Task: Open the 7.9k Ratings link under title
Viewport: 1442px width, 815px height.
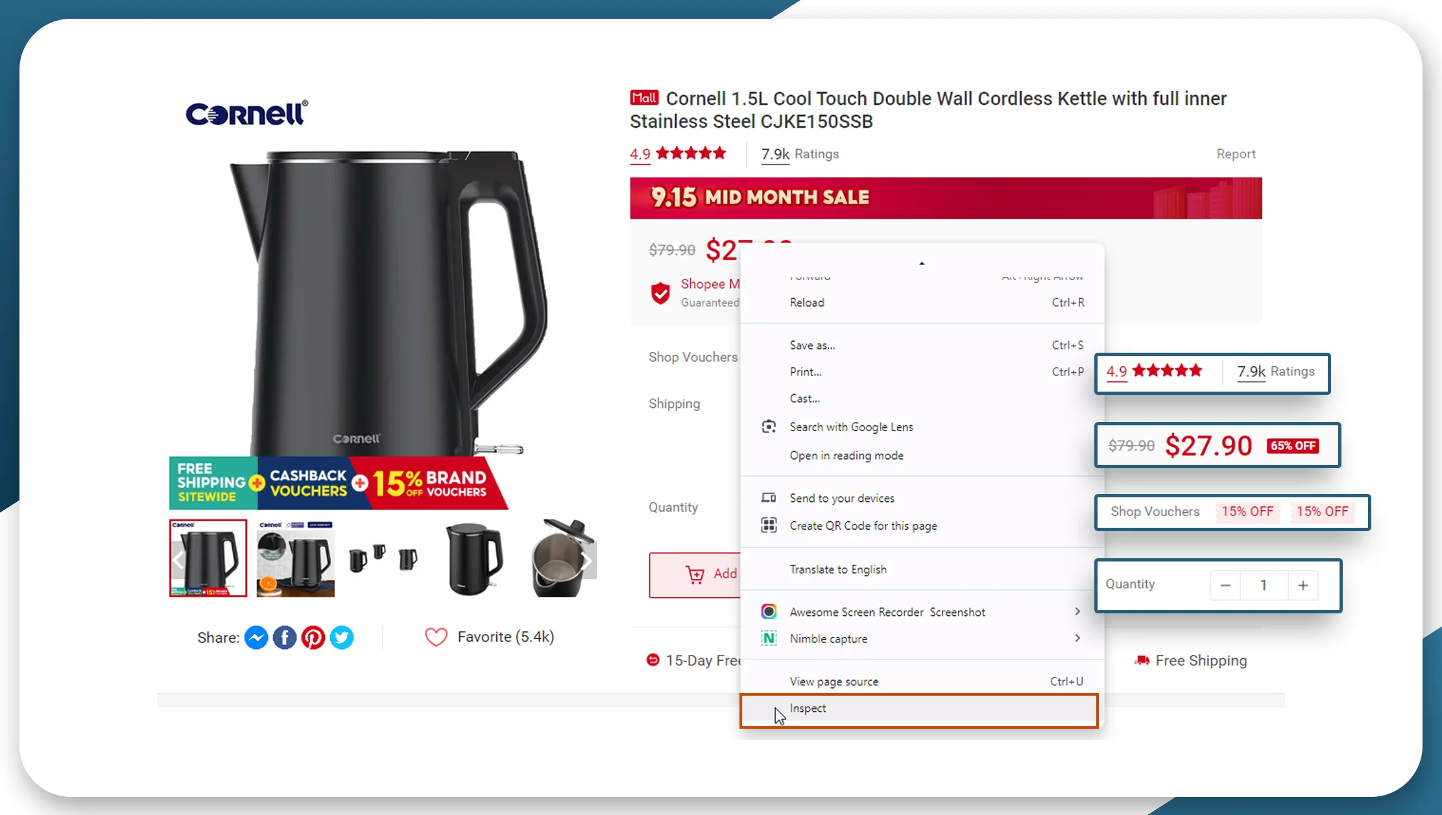Action: [x=800, y=154]
